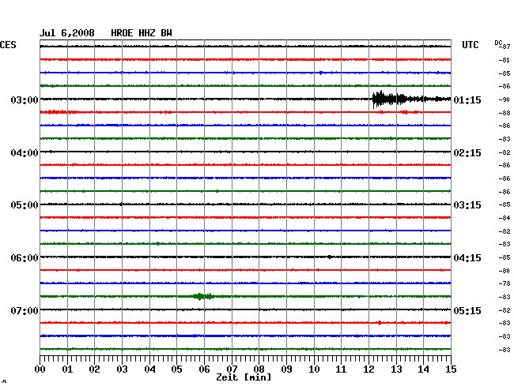Image resolution: width=514 pixels, height=390 pixels.
Task: Click the "Zeit [min]" axis title
Action: click(244, 377)
